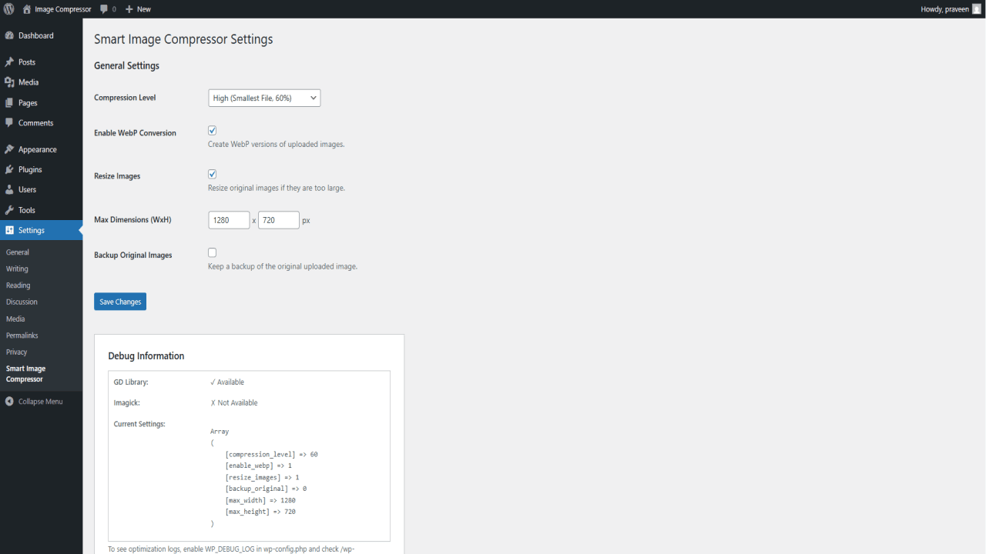Click the Plugins plug icon

(9, 169)
